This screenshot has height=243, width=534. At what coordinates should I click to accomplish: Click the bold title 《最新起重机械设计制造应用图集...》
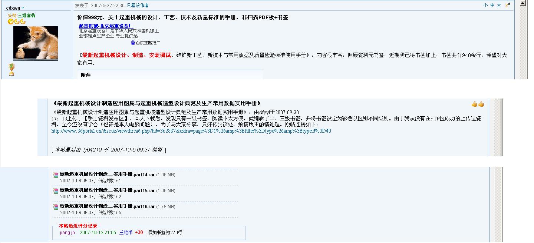(x=157, y=103)
